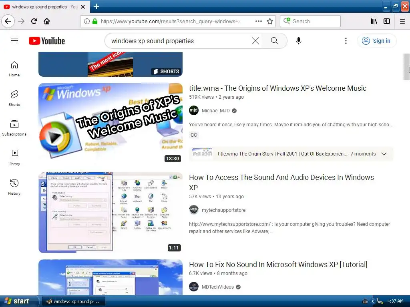Click the CC closed captions badge
The width and height of the screenshot is (410, 307).
(x=194, y=135)
